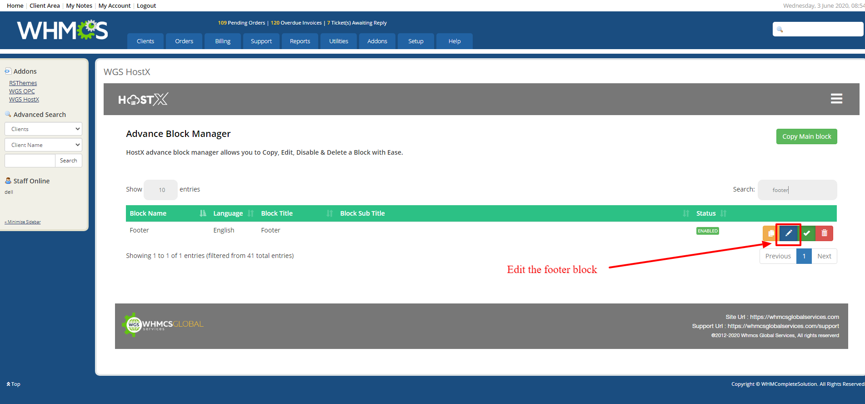
Task: Change the show entries count selector
Action: [x=160, y=190]
